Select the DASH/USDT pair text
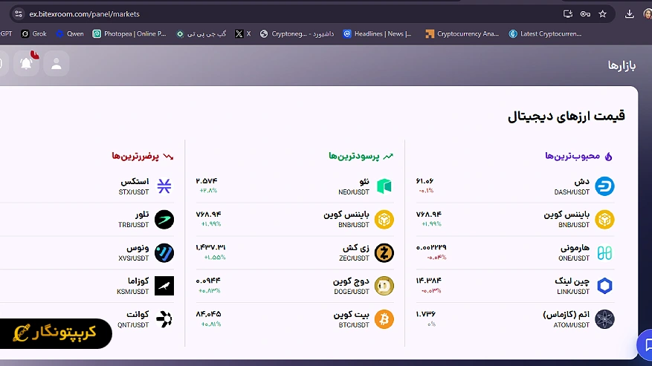 coord(572,192)
